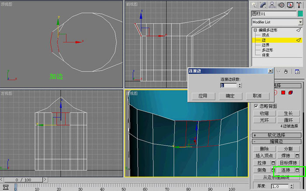Open the 拉伸 settings box icon
The width and height of the screenshot is (306, 191).
tap(273, 163)
